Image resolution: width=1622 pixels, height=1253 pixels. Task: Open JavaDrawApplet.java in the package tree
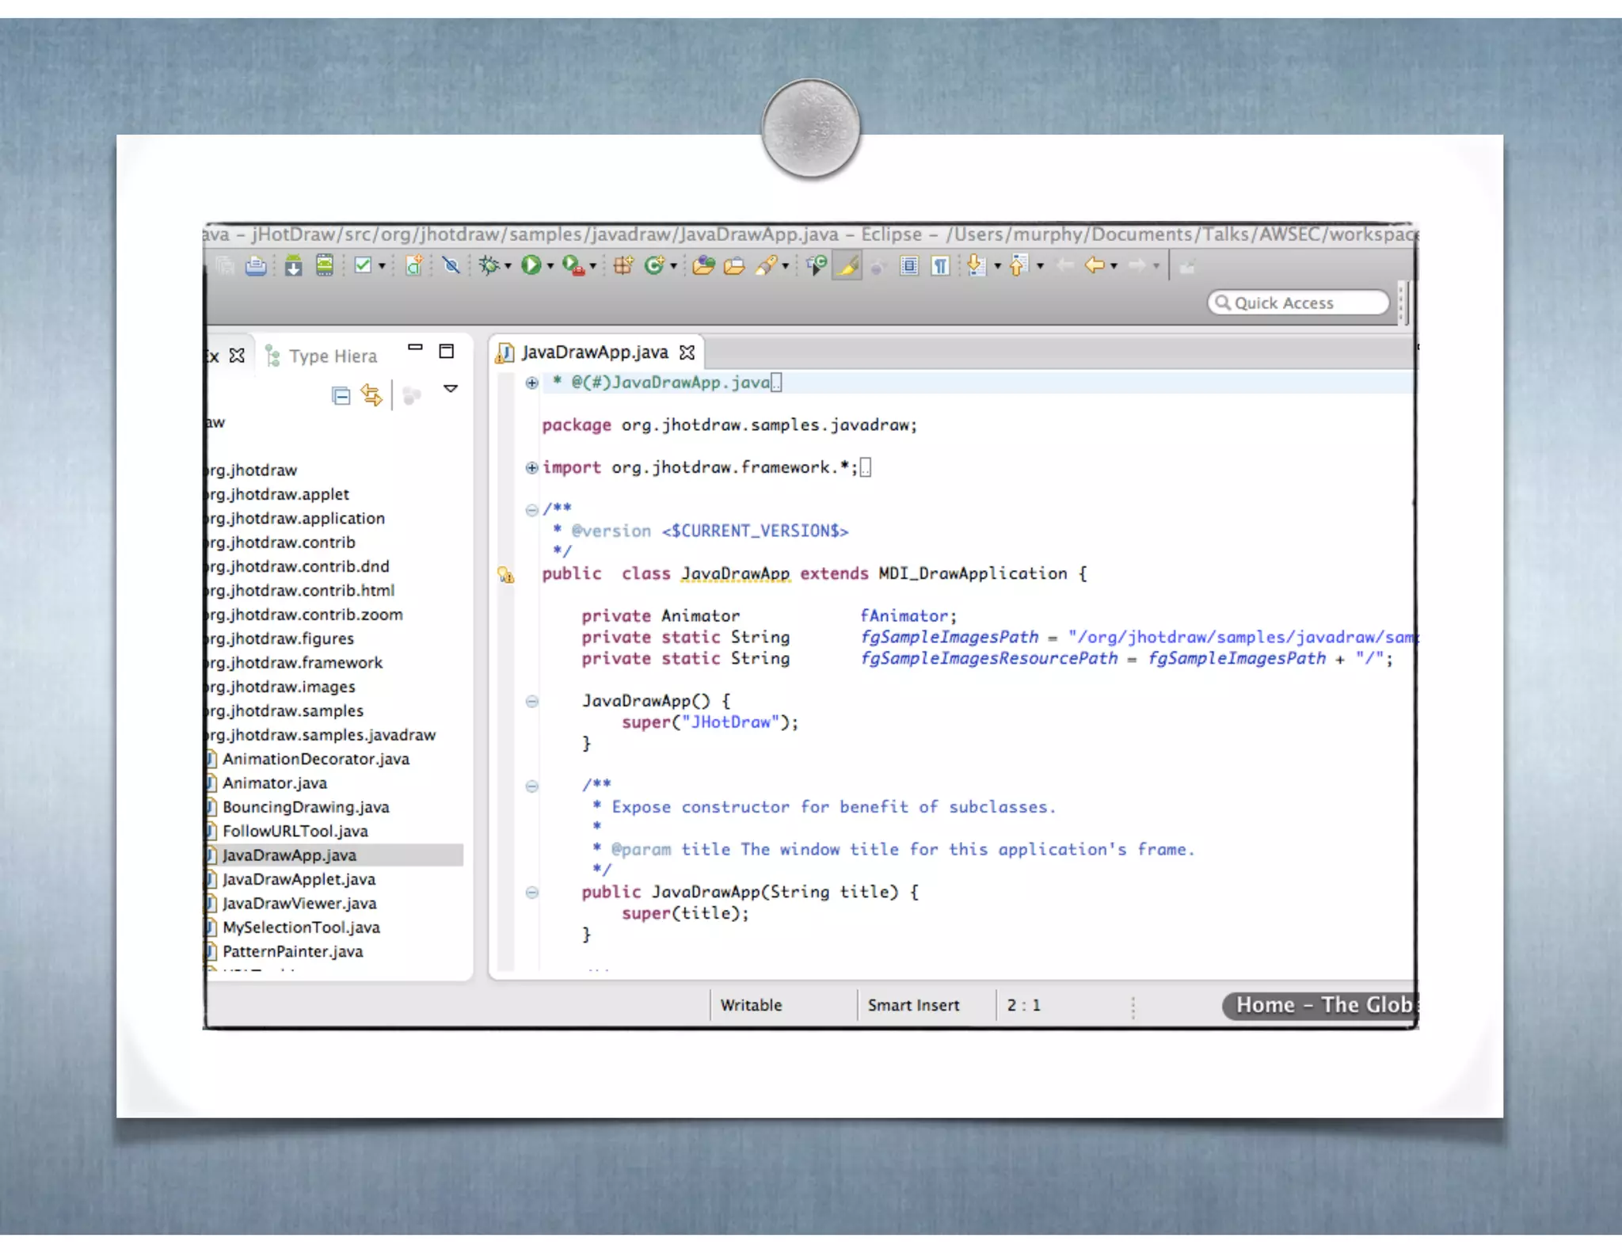pos(299,879)
